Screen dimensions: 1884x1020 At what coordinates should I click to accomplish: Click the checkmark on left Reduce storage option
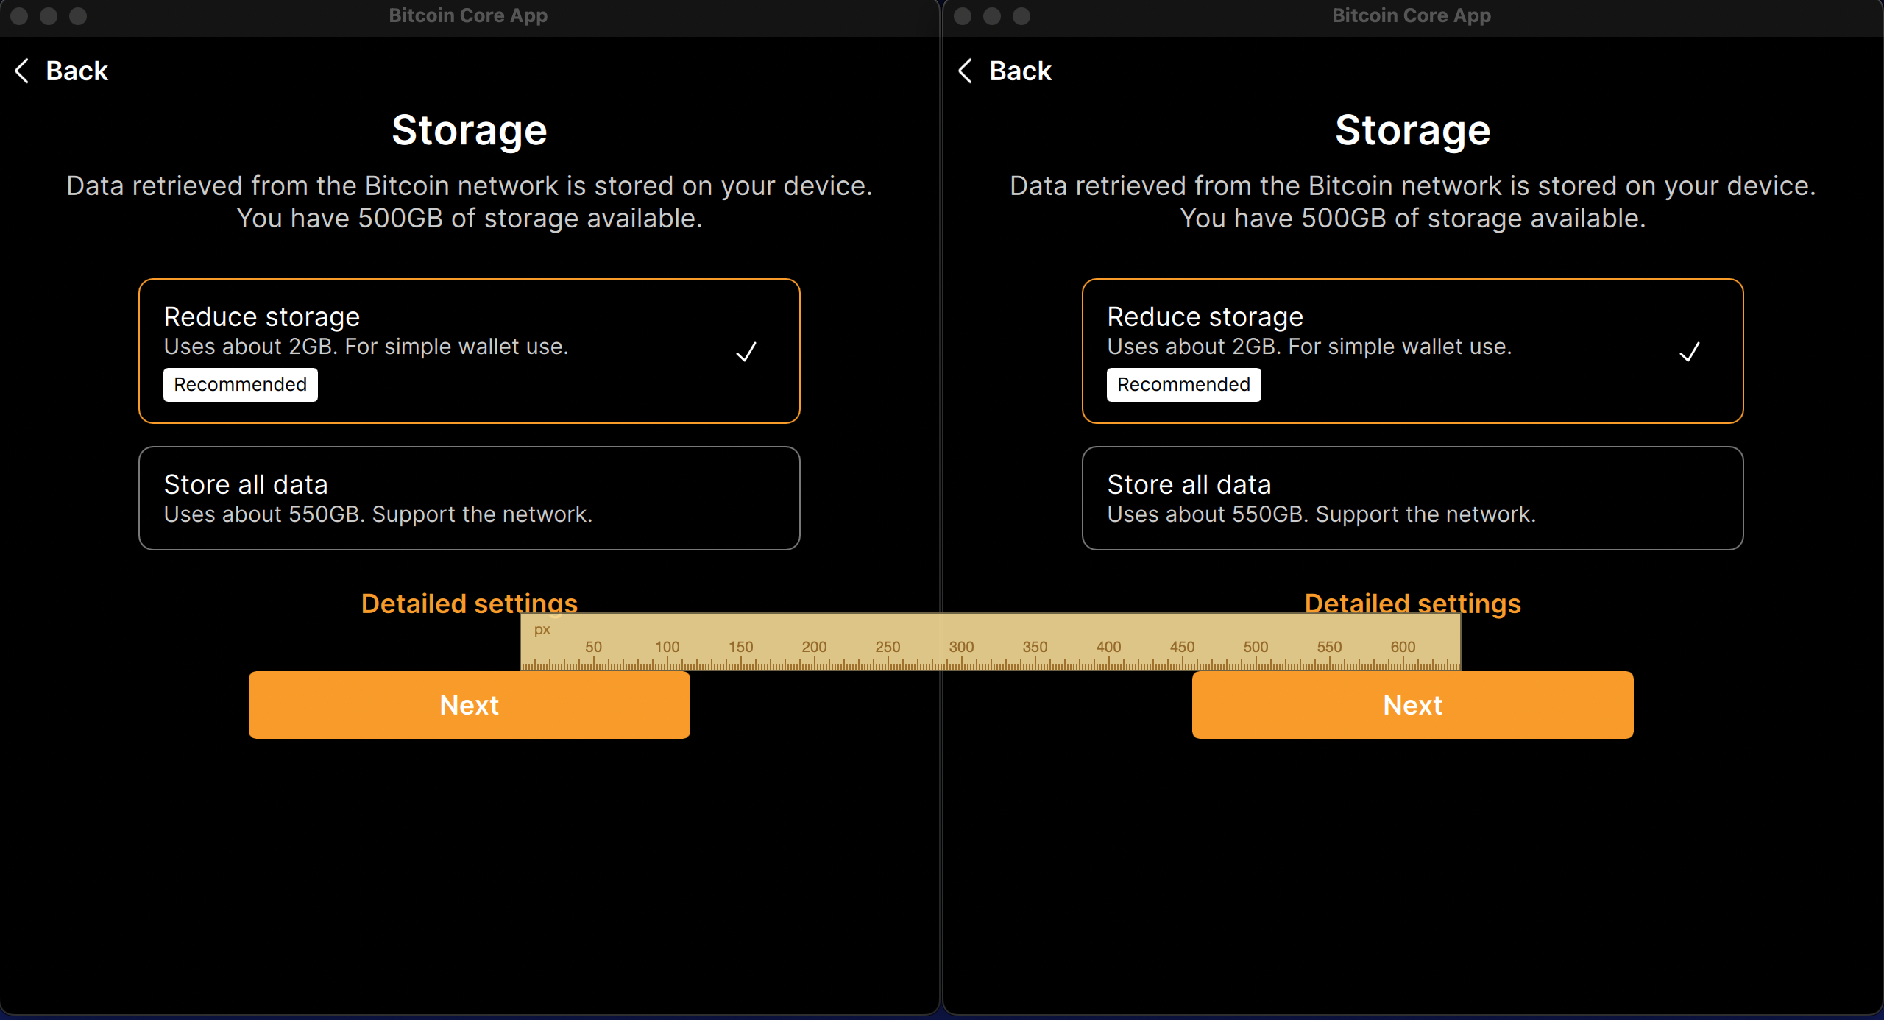point(746,352)
